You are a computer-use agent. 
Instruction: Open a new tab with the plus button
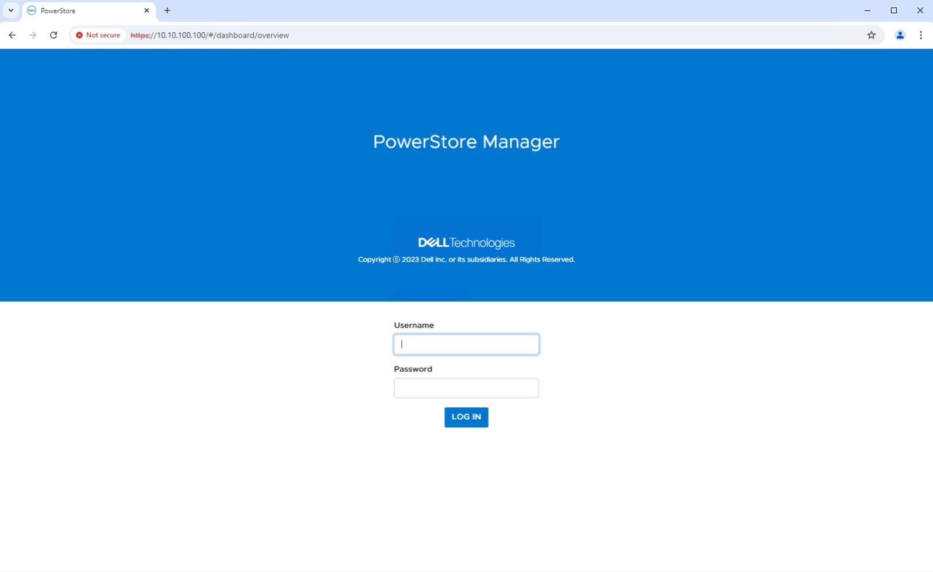click(167, 10)
